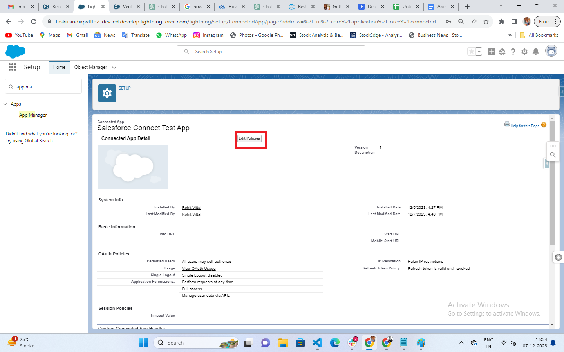Open a new browser tab
The width and height of the screenshot is (564, 352).
467,7
